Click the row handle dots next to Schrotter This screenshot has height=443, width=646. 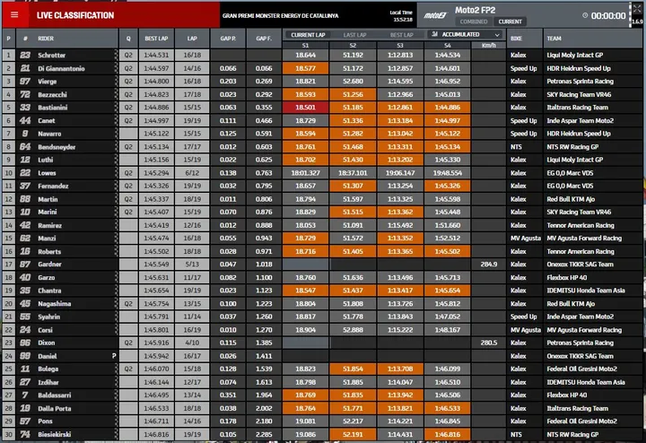pyautogui.click(x=116, y=56)
